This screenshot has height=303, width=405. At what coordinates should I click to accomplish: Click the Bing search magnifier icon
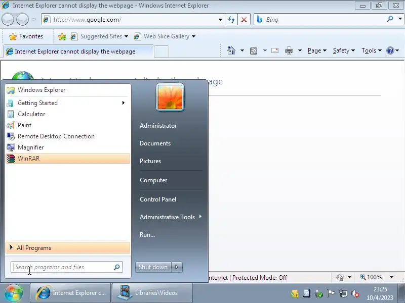390,19
